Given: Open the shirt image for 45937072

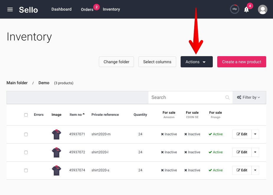Looking at the screenshot, I should point(56,152).
